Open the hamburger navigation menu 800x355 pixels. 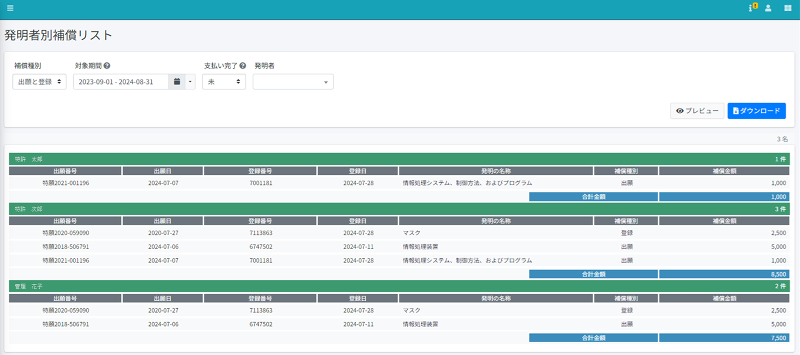[10, 8]
